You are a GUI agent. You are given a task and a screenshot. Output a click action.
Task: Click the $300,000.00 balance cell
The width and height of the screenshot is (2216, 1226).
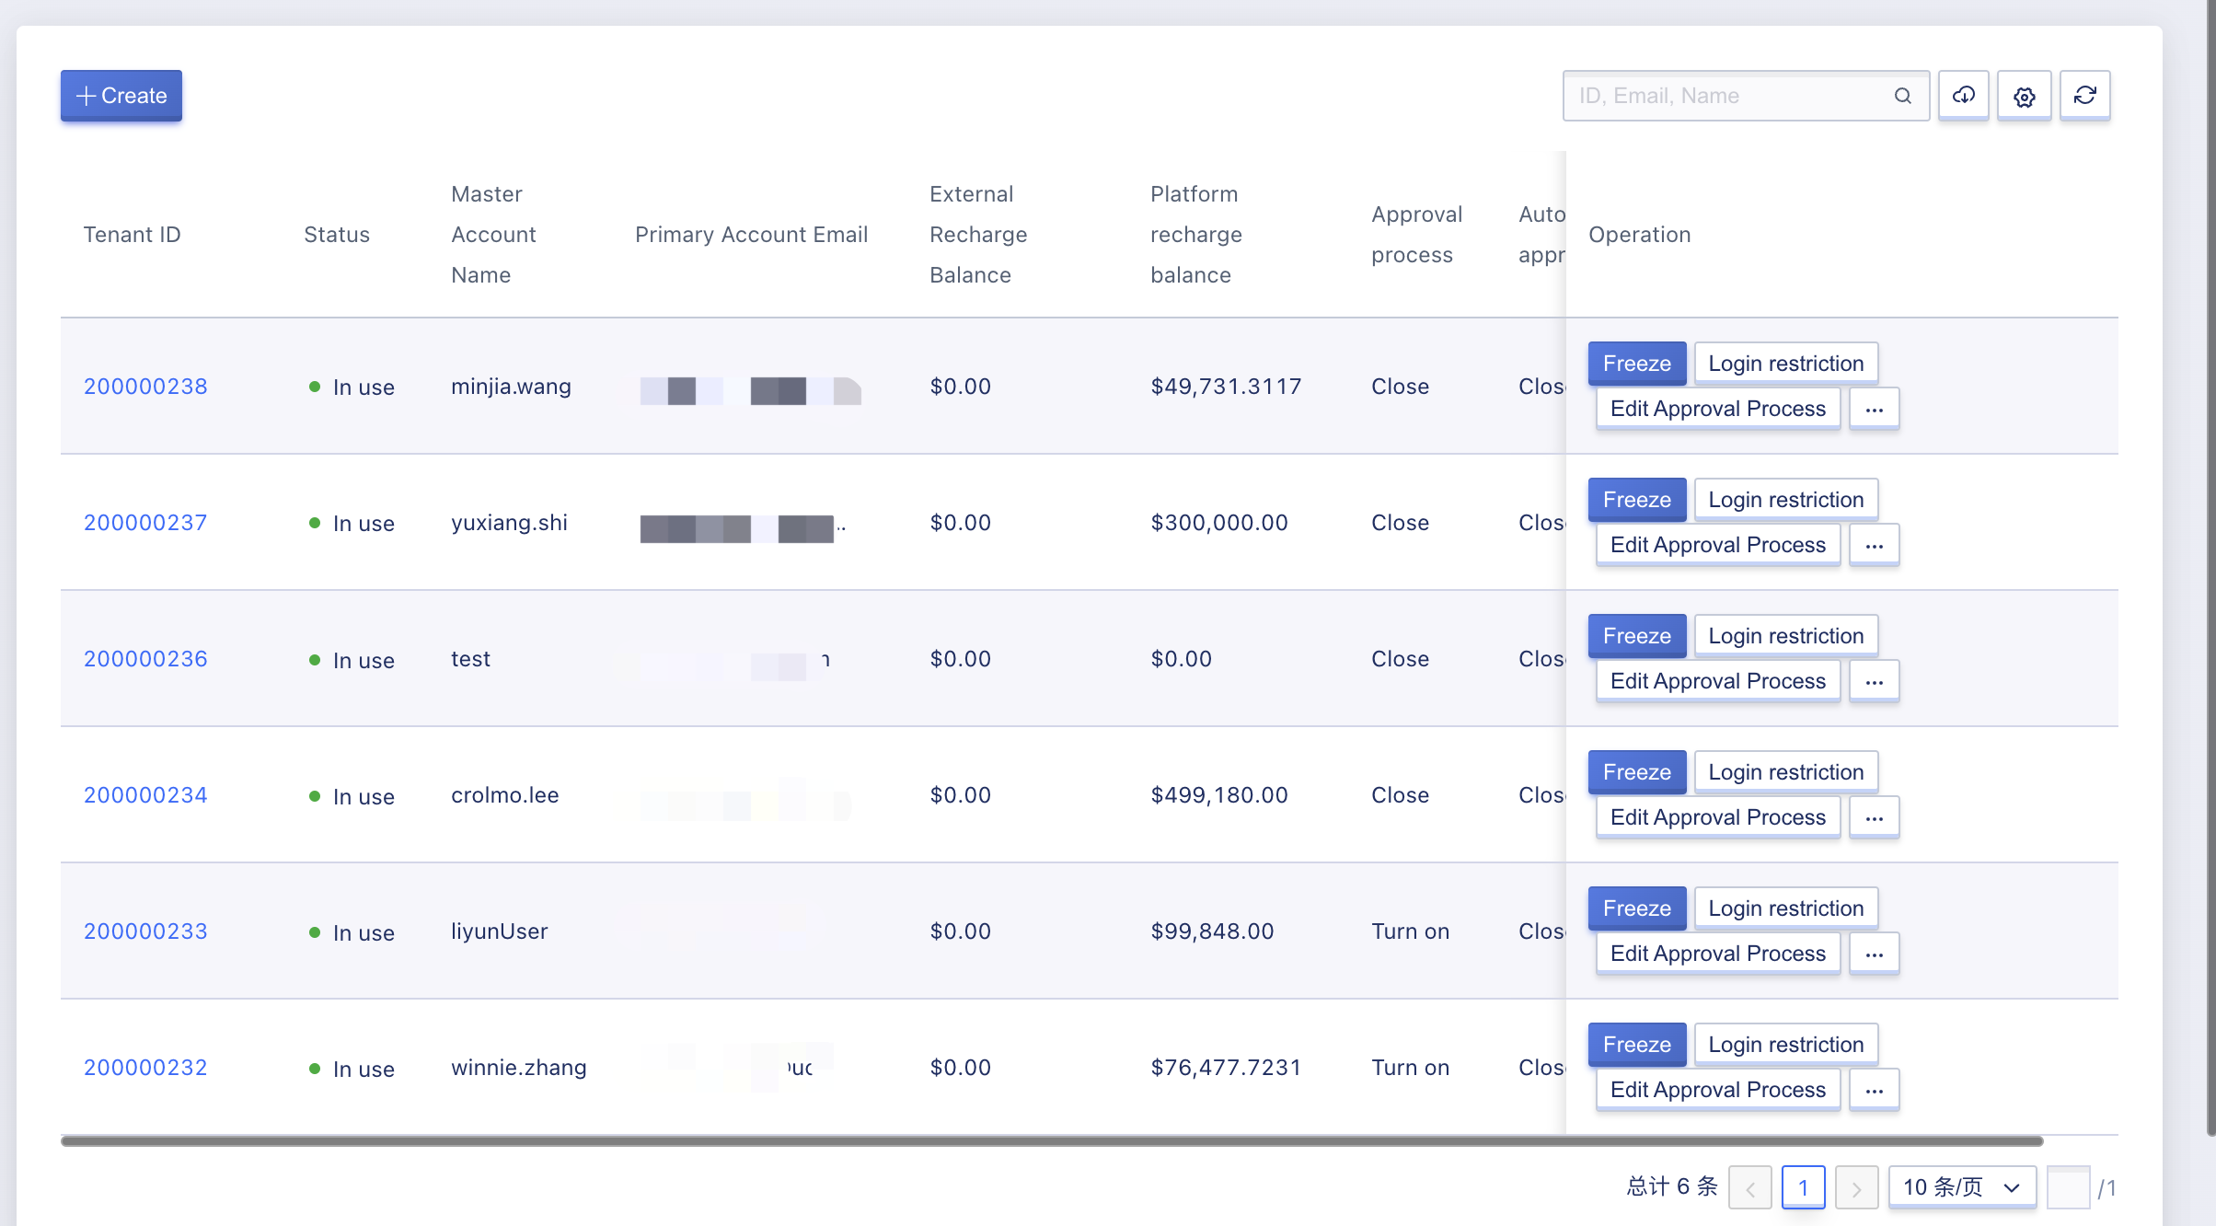[x=1219, y=523]
